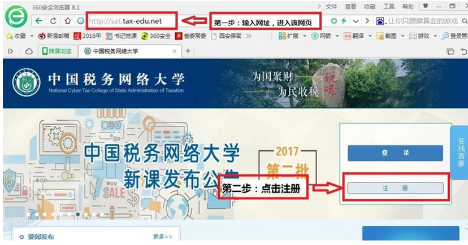Go to the browser home page icon
This screenshot has width=468, height=245.
coord(68,21)
